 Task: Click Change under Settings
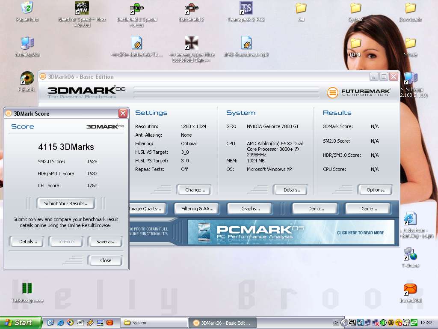point(194,190)
